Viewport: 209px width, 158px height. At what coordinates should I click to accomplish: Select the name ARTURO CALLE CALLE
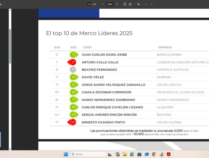tap(100, 62)
